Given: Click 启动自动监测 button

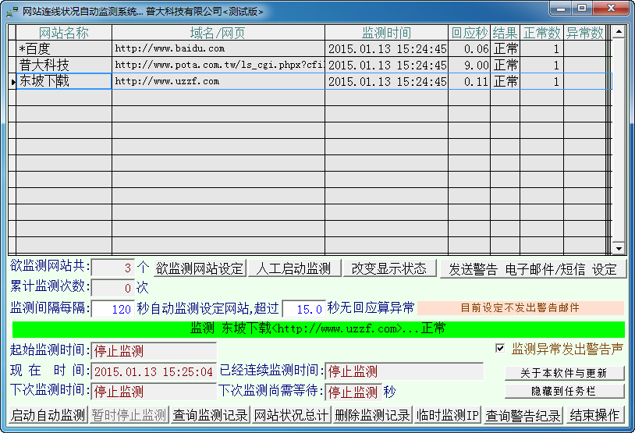Looking at the screenshot, I should tap(48, 415).
